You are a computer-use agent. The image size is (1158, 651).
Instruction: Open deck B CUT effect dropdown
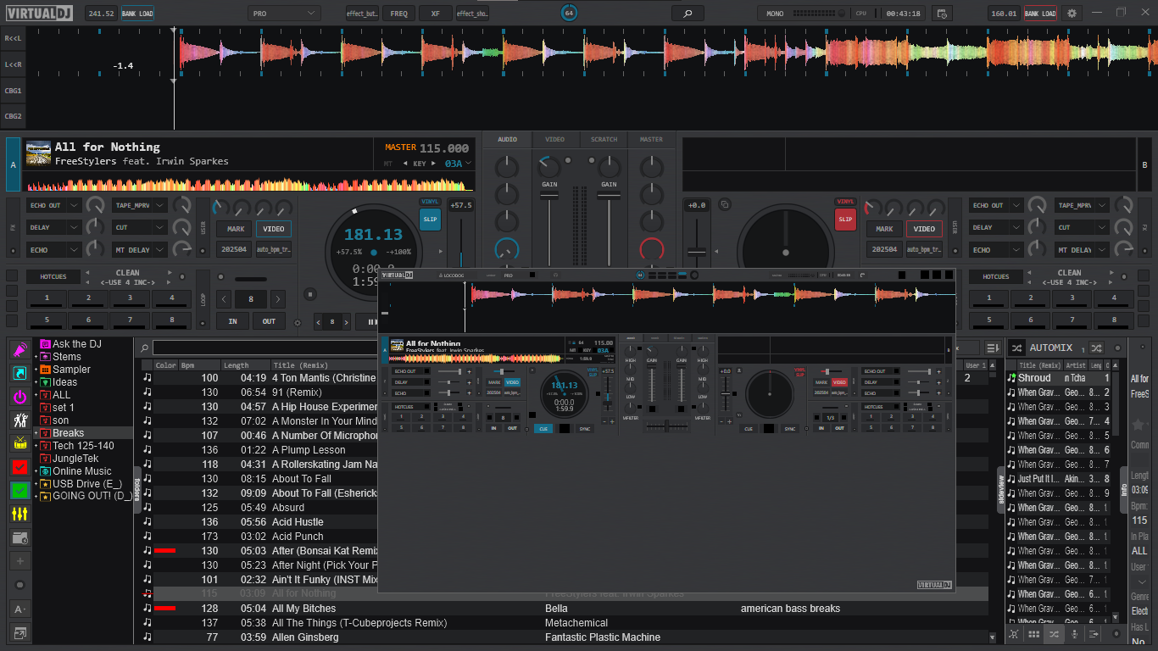click(1083, 227)
